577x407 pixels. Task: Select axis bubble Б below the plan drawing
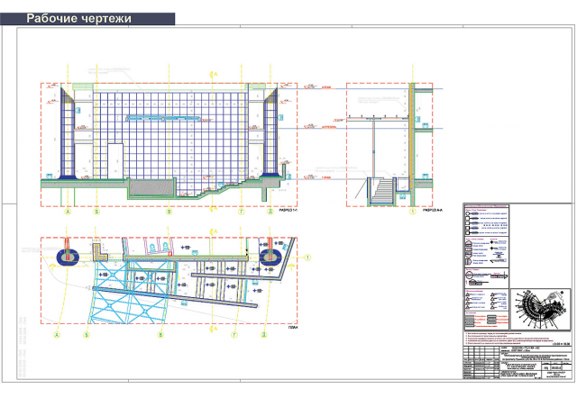pos(87,335)
